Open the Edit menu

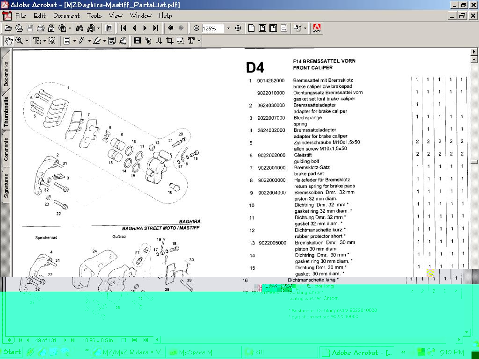coord(40,15)
